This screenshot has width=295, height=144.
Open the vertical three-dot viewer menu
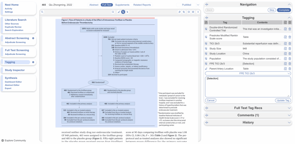198,12
